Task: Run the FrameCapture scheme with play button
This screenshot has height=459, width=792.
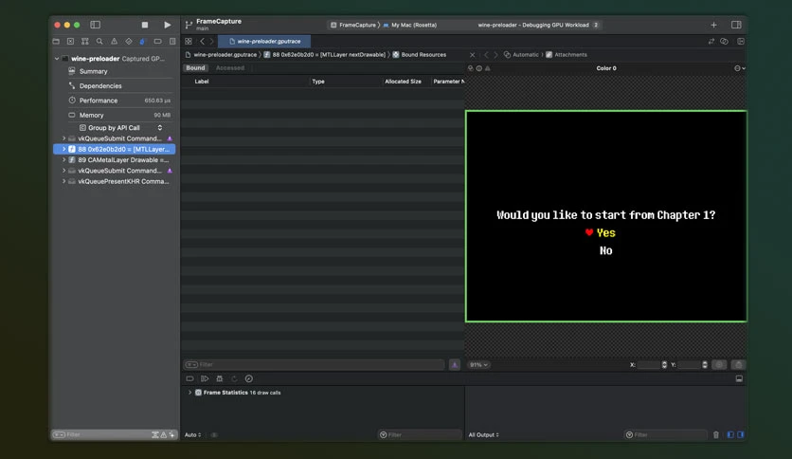Action: [167, 25]
